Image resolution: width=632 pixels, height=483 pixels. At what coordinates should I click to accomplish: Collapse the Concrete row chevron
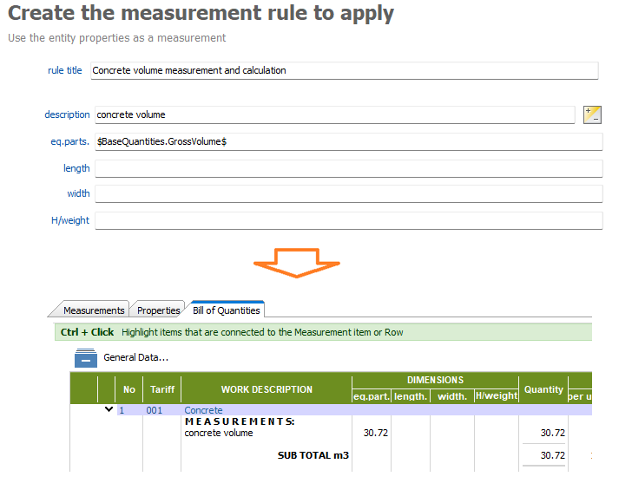pos(109,409)
